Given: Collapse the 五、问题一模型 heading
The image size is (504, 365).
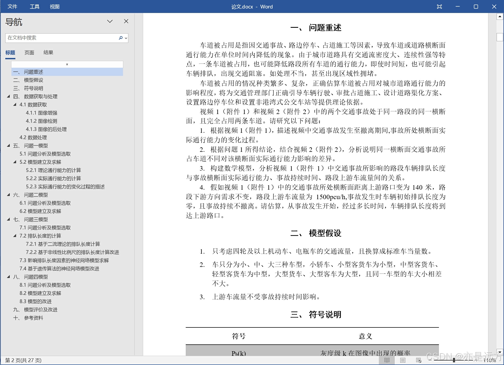Looking at the screenshot, I should [x=8, y=146].
